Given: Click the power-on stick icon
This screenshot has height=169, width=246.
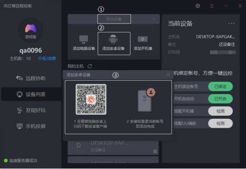Looking at the screenshot, I should point(143,39).
